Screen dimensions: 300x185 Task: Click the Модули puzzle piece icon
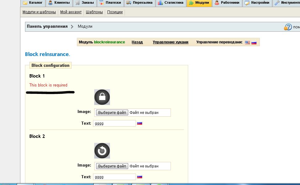pos(191,3)
